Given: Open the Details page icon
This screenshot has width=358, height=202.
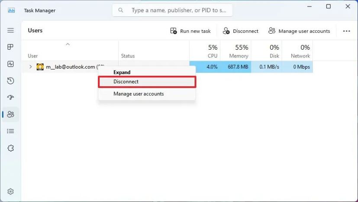Looking at the screenshot, I should tap(10, 131).
